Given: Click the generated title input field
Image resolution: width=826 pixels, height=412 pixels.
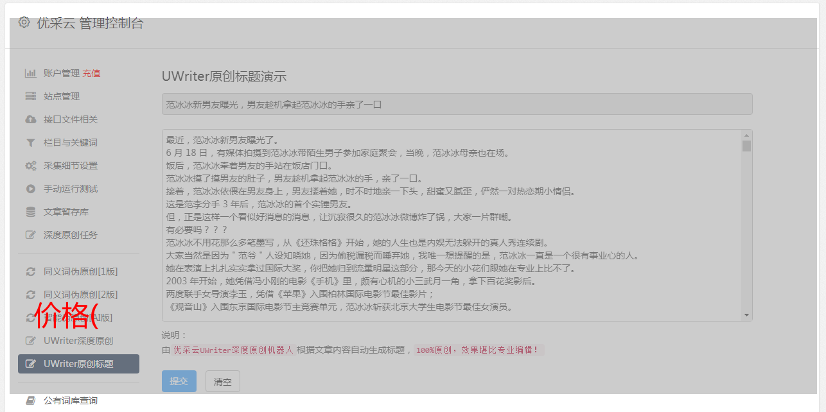Looking at the screenshot, I should pyautogui.click(x=457, y=104).
